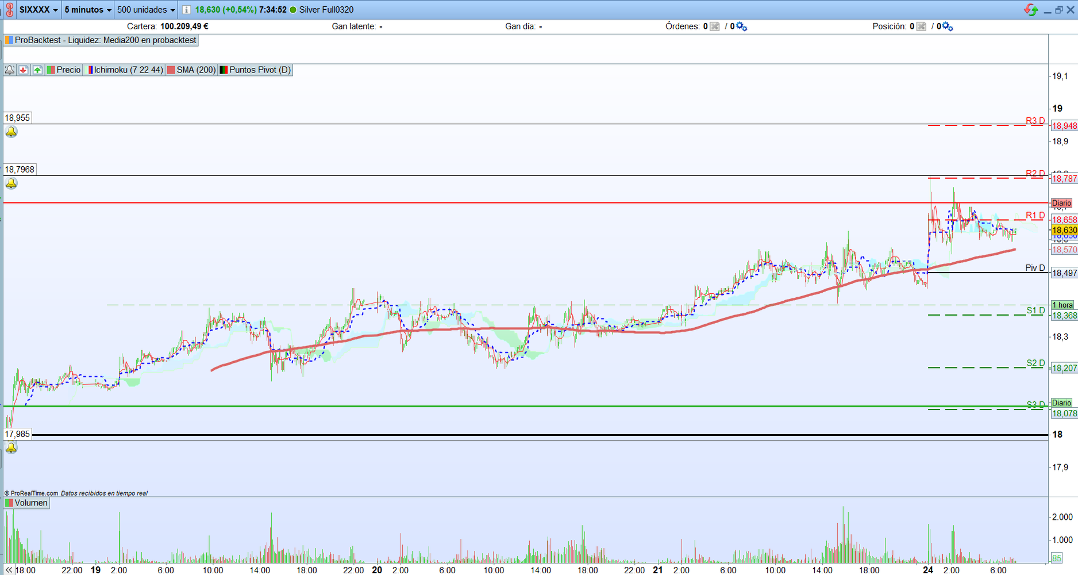The image size is (1078, 575).
Task: Click the red Diario resistance label
Action: tap(1061, 203)
